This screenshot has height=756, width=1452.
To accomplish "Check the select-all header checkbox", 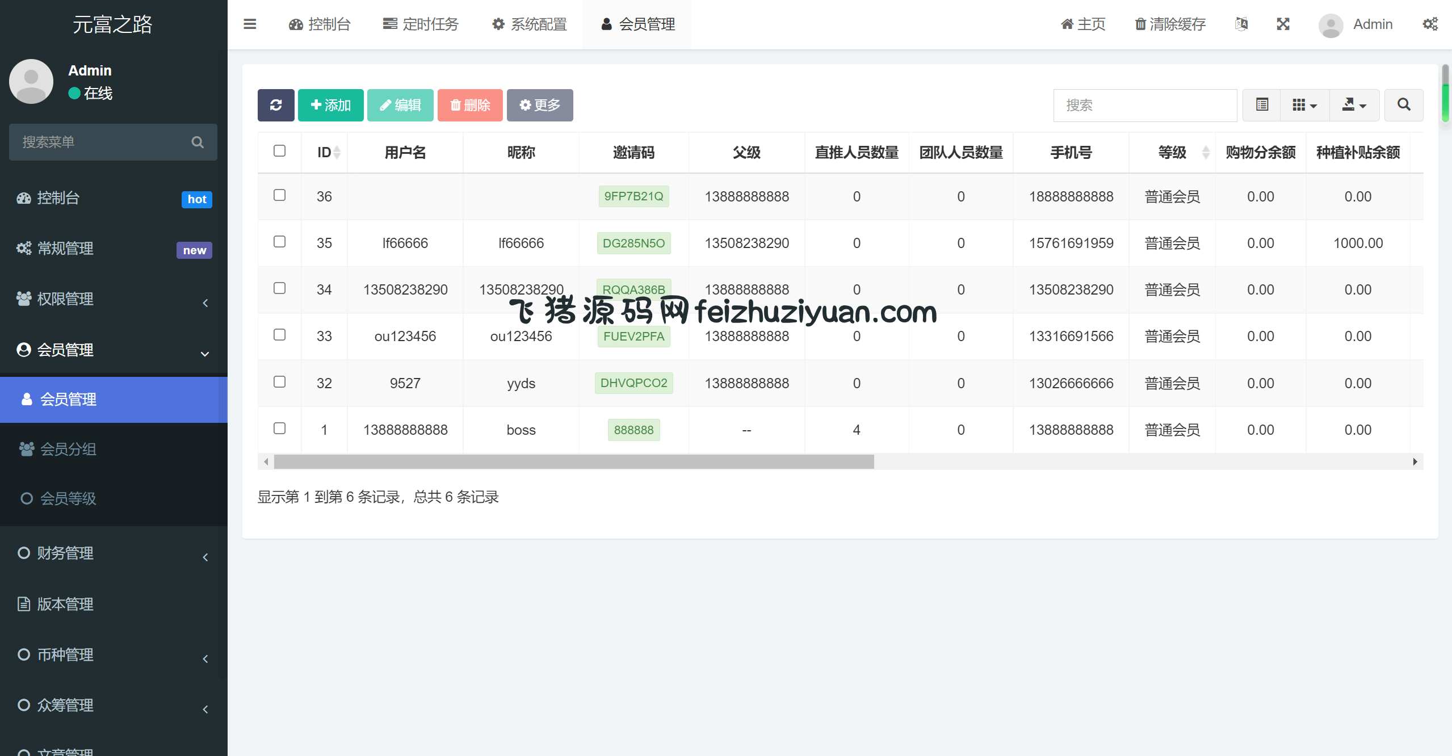I will click(279, 151).
